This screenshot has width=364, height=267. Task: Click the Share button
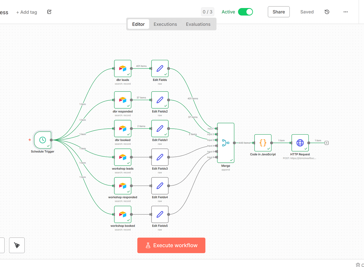(x=279, y=12)
